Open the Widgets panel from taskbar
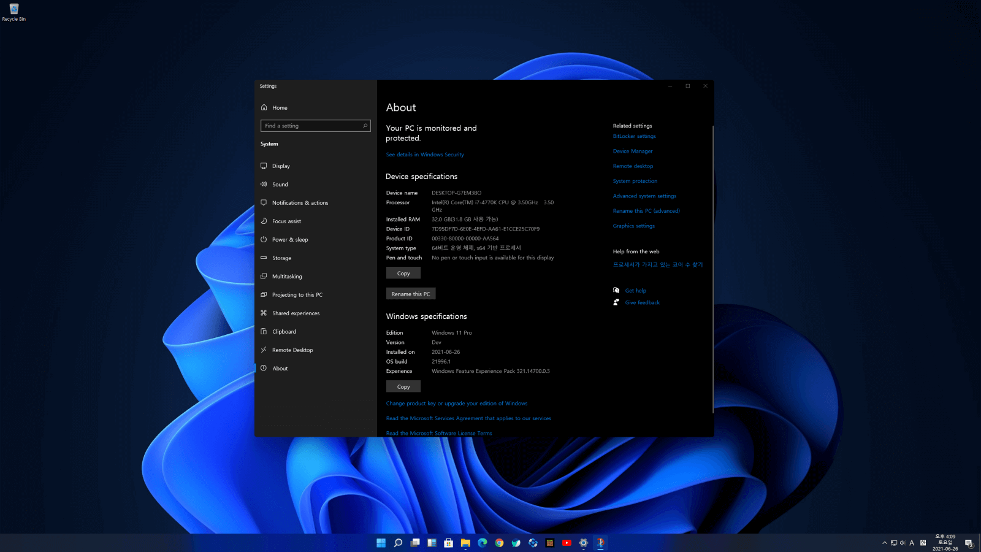Image resolution: width=981 pixels, height=552 pixels. [432, 543]
